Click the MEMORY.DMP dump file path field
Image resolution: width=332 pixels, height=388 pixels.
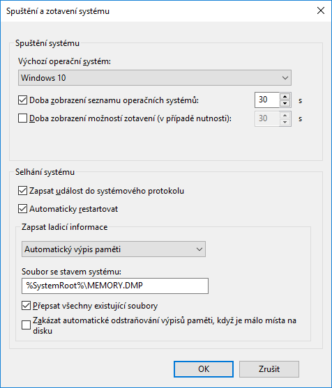coord(115,286)
